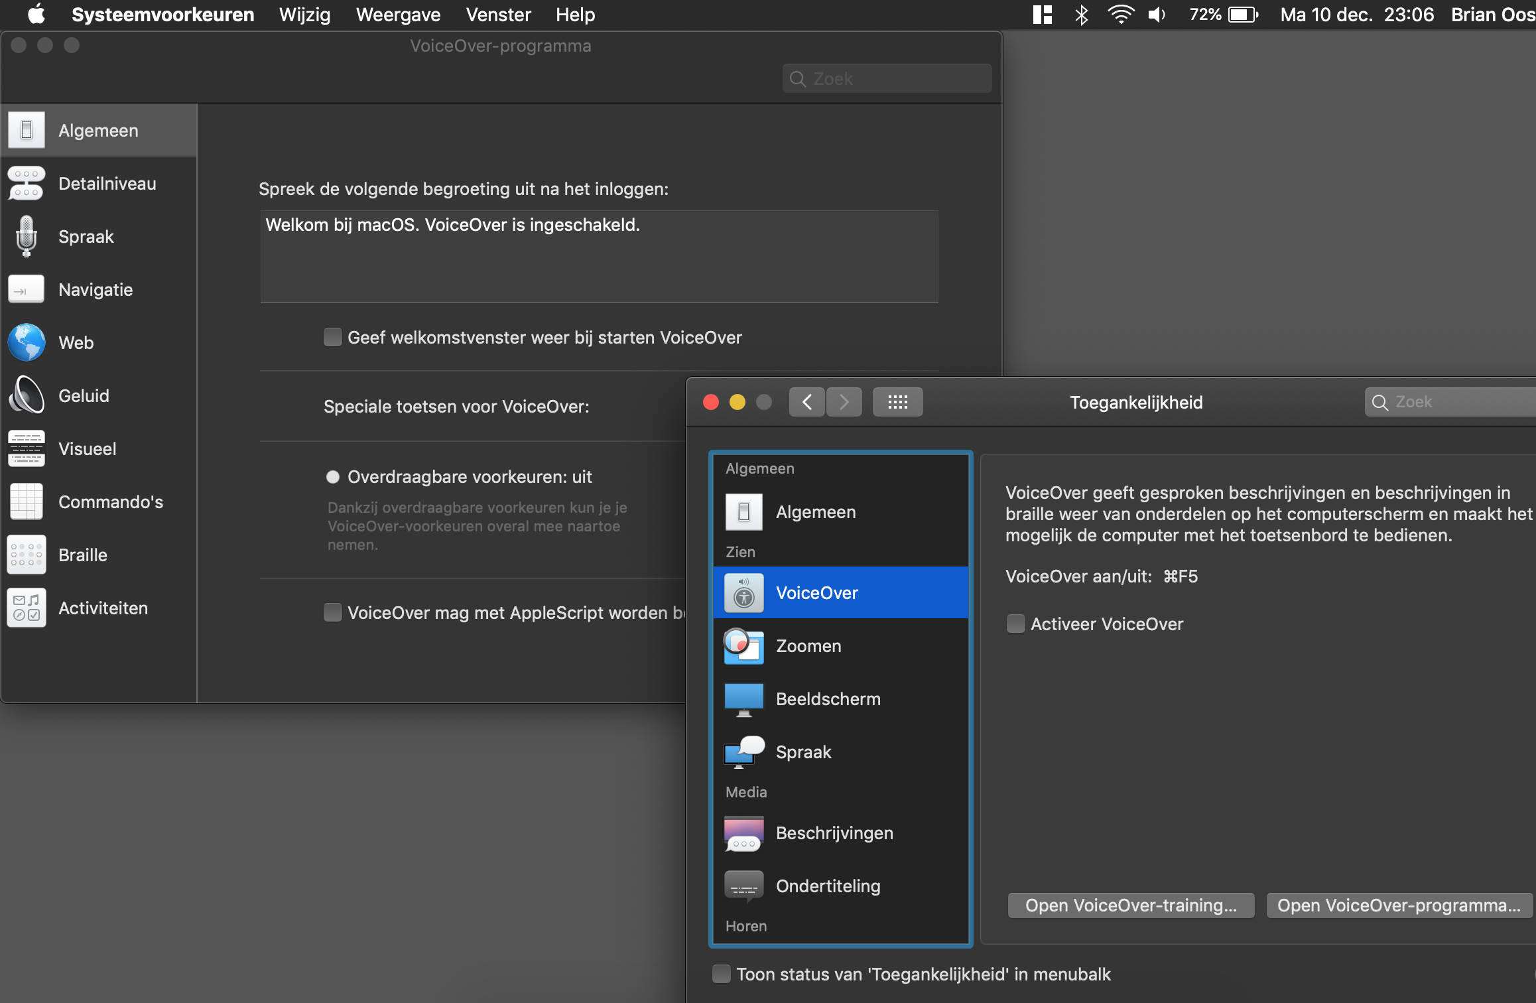
Task: Select Geluid speaker category
Action: [98, 395]
